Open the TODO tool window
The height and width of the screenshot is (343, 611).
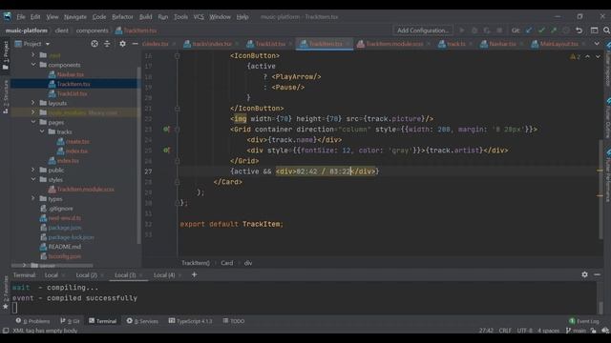[234, 321]
